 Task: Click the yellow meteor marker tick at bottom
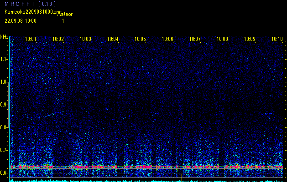coord(182,178)
